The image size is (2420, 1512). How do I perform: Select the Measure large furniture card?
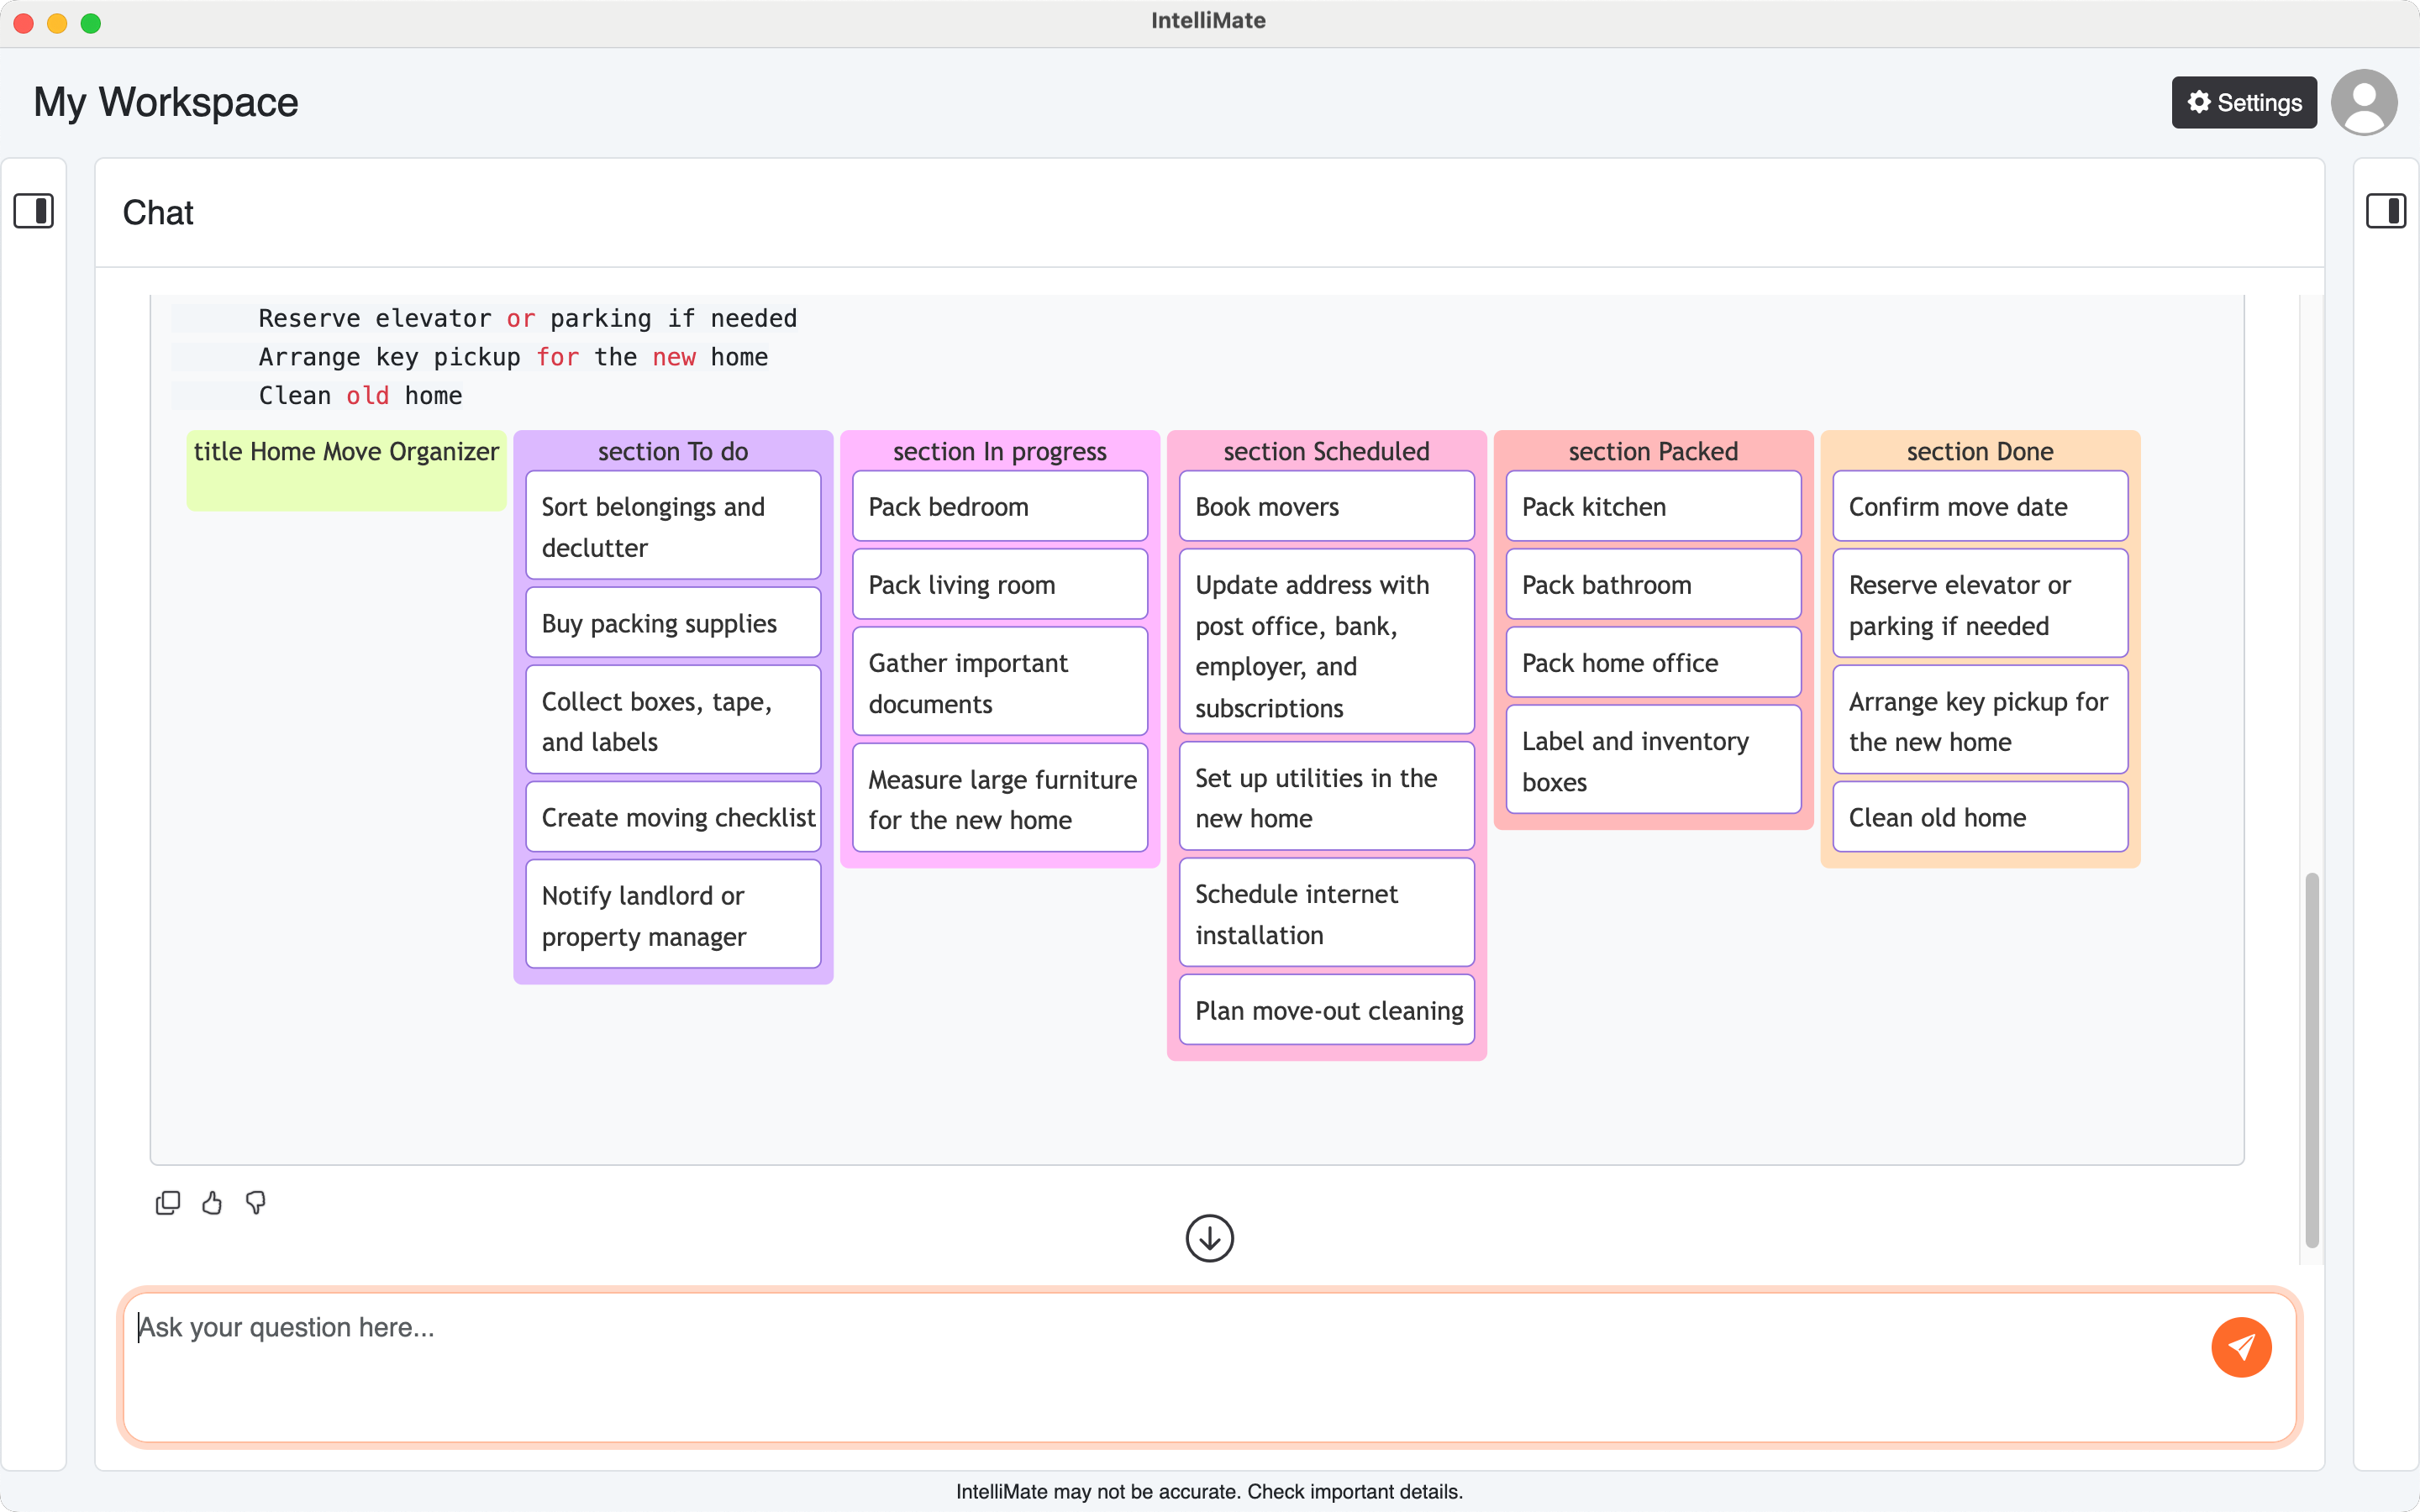point(1000,798)
